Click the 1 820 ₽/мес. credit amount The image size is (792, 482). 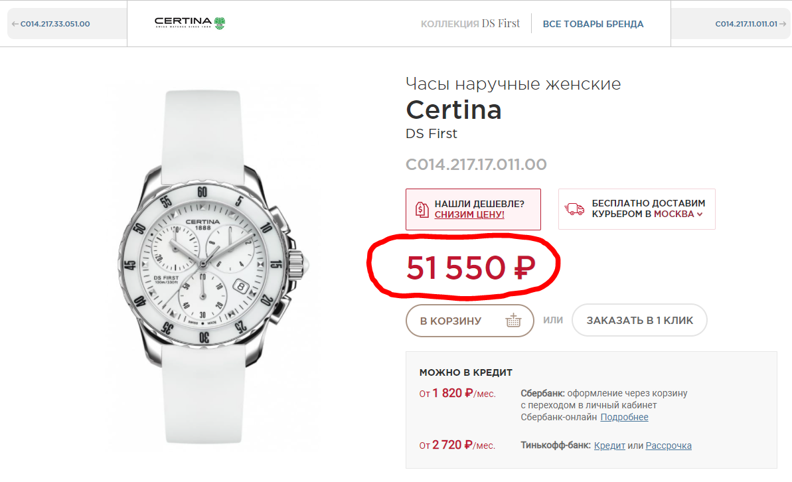(x=457, y=393)
